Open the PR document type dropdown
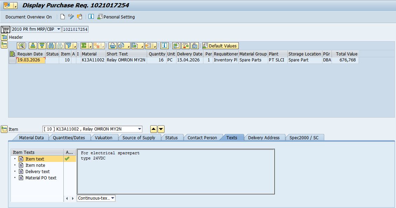 (58, 29)
